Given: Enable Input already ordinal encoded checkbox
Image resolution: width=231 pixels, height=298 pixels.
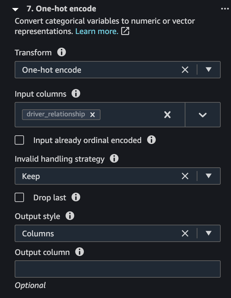Looking at the screenshot, I should coord(19,140).
